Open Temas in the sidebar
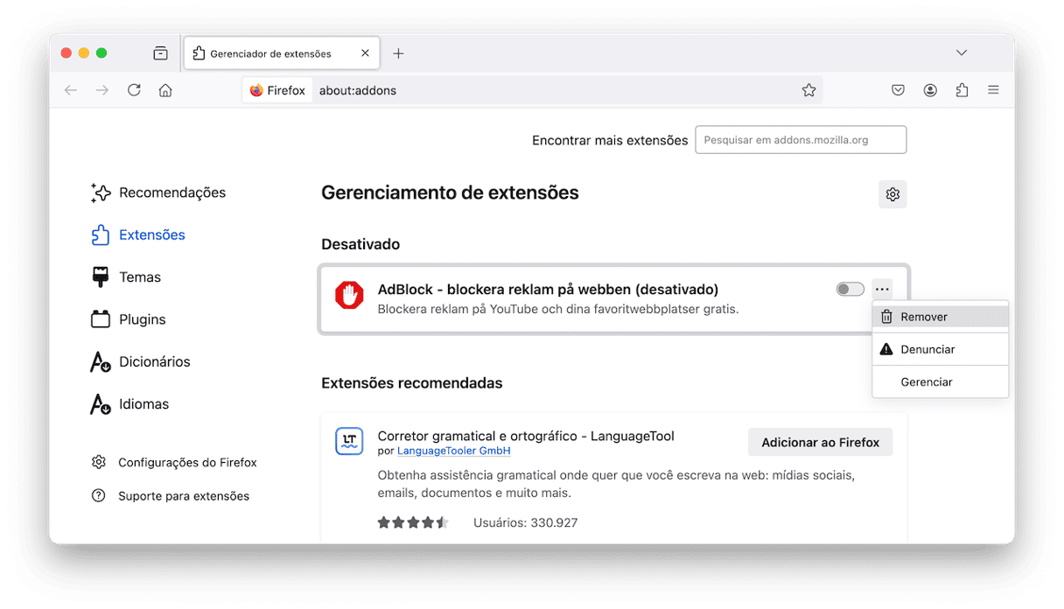The image size is (1064, 609). pyautogui.click(x=126, y=277)
